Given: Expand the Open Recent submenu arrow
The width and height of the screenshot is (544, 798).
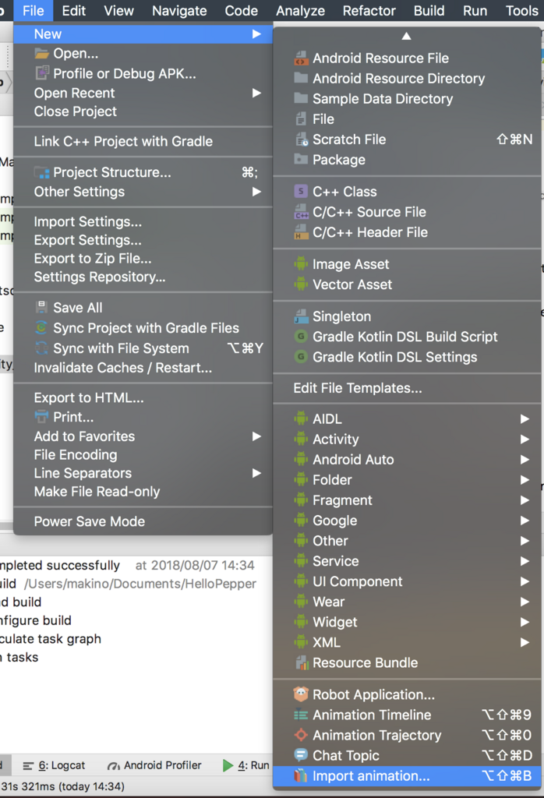Looking at the screenshot, I should click(x=256, y=94).
